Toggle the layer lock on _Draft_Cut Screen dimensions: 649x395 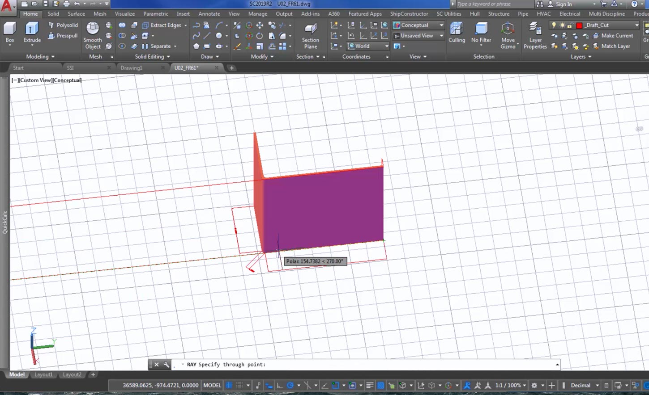[569, 25]
